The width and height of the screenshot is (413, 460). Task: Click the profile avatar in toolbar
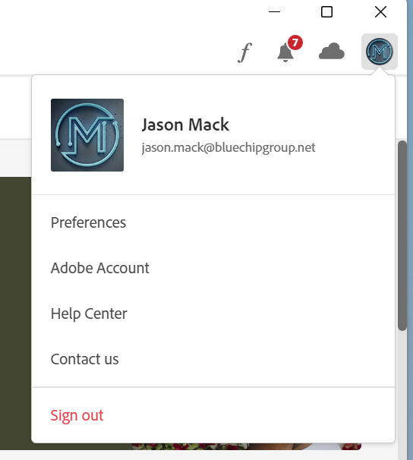(x=380, y=52)
